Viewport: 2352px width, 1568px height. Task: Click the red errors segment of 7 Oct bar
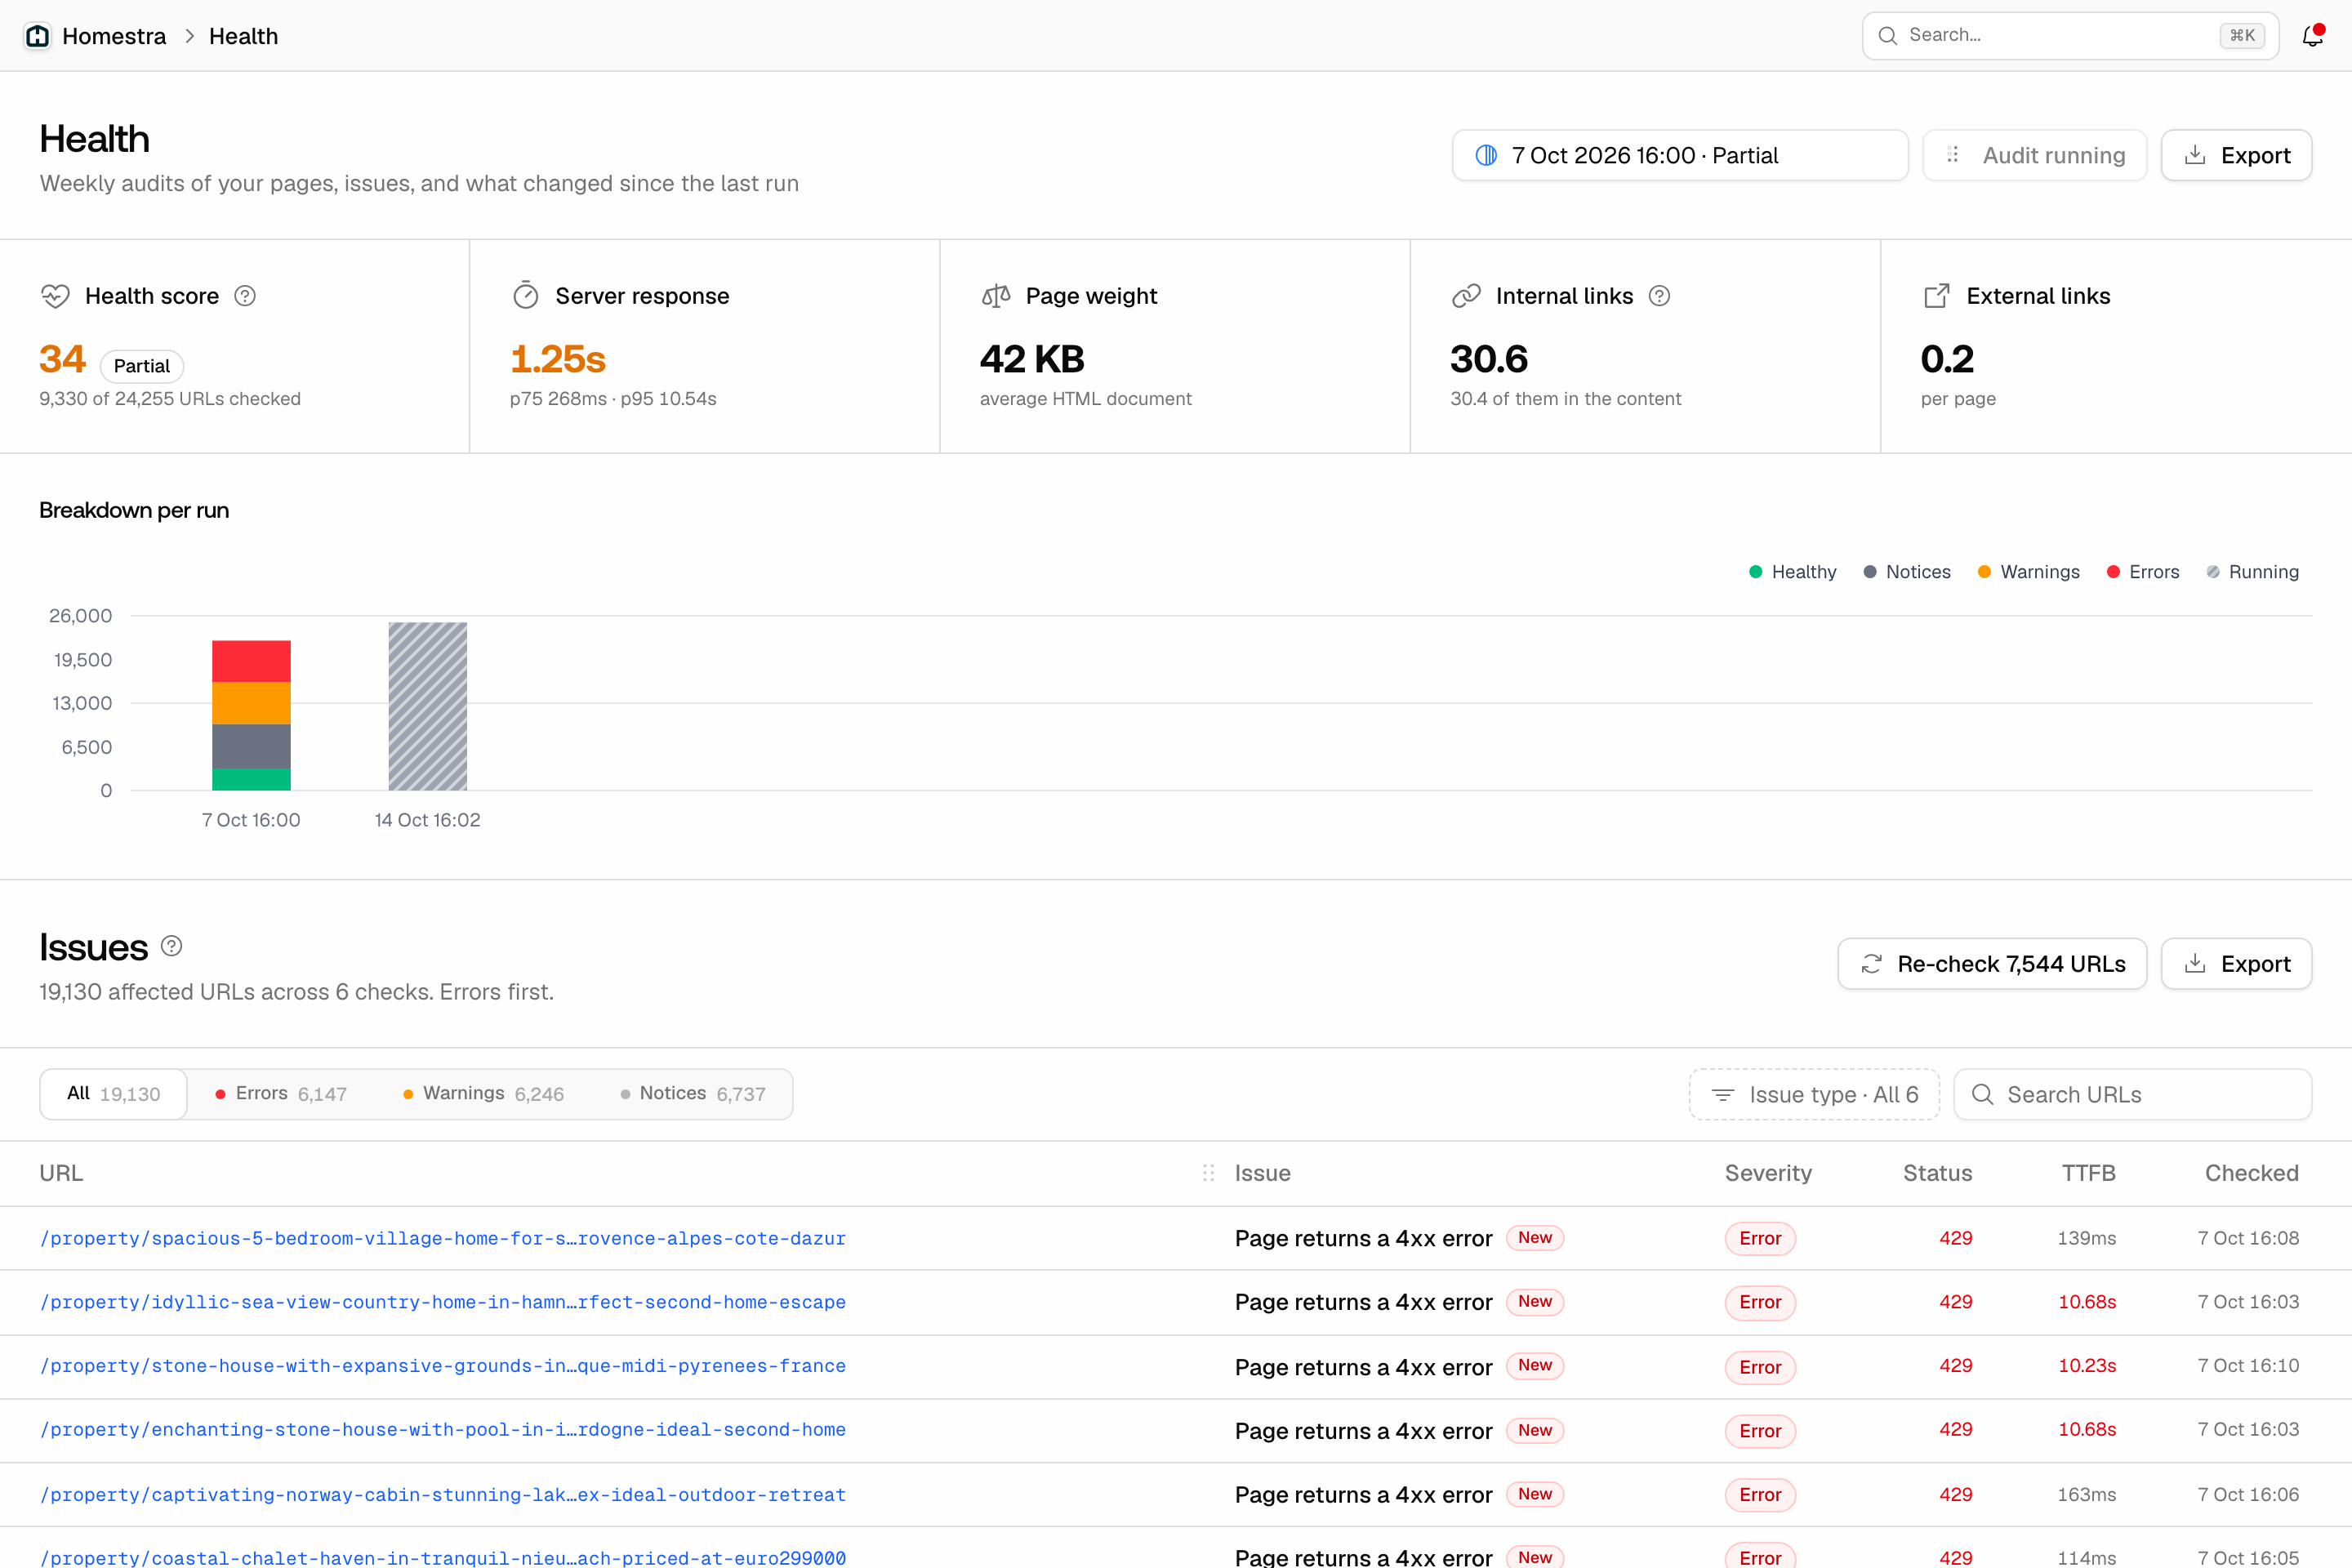click(251, 661)
